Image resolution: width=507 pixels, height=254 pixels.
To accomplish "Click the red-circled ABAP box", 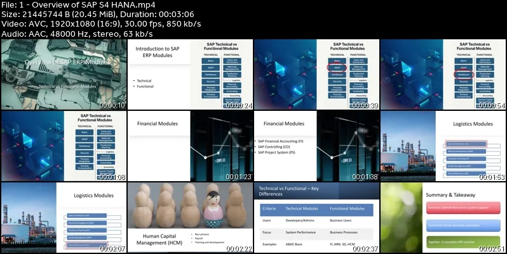I will pyautogui.click(x=337, y=68).
